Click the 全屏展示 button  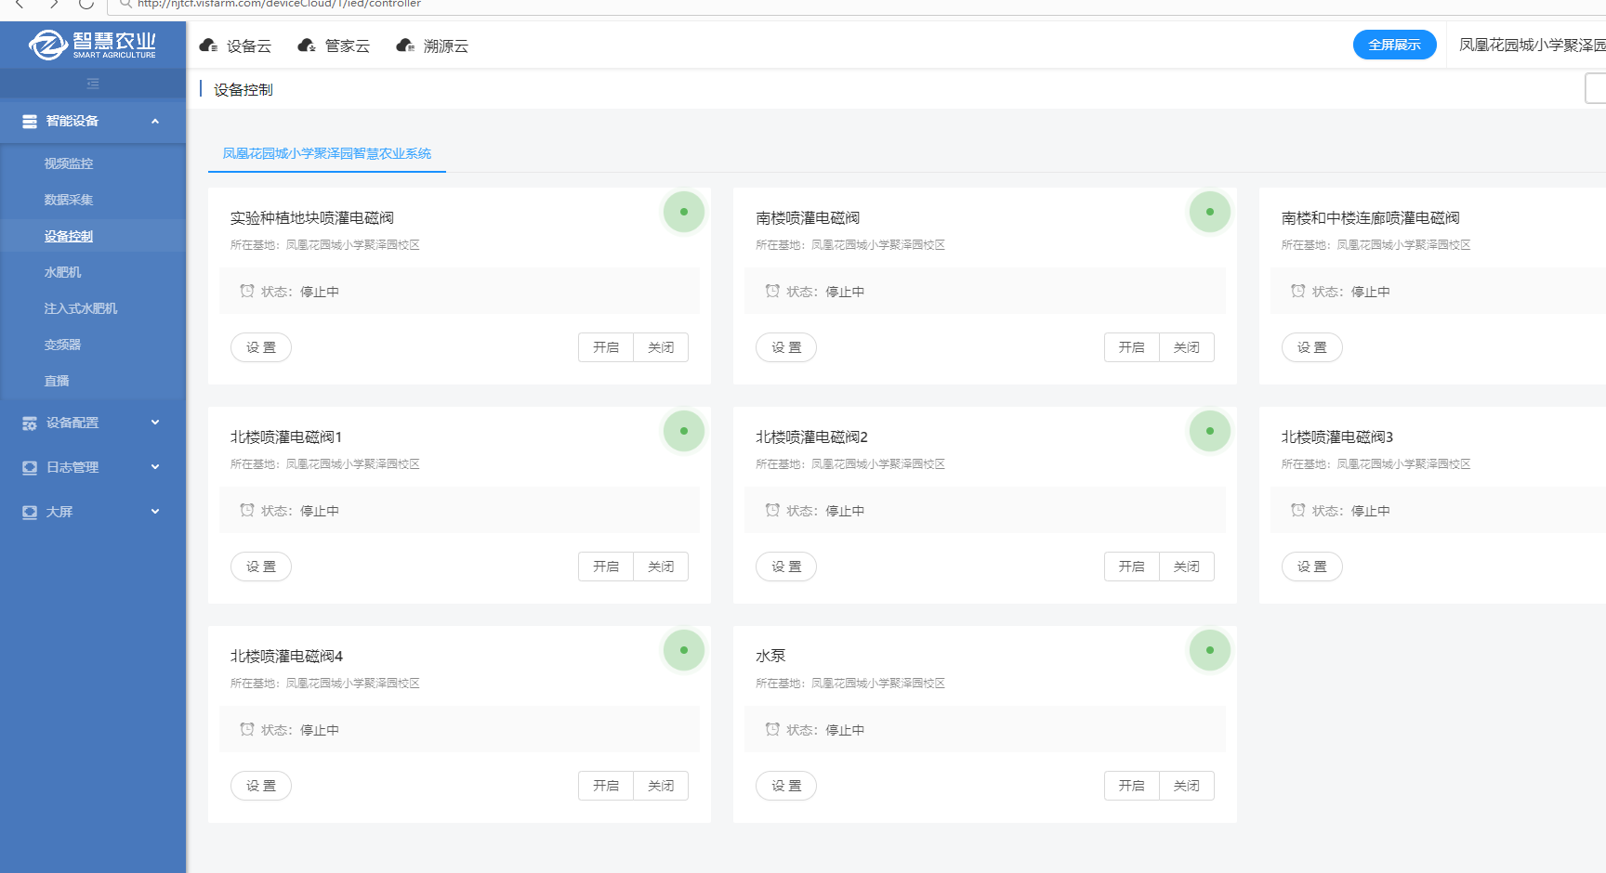(1394, 45)
